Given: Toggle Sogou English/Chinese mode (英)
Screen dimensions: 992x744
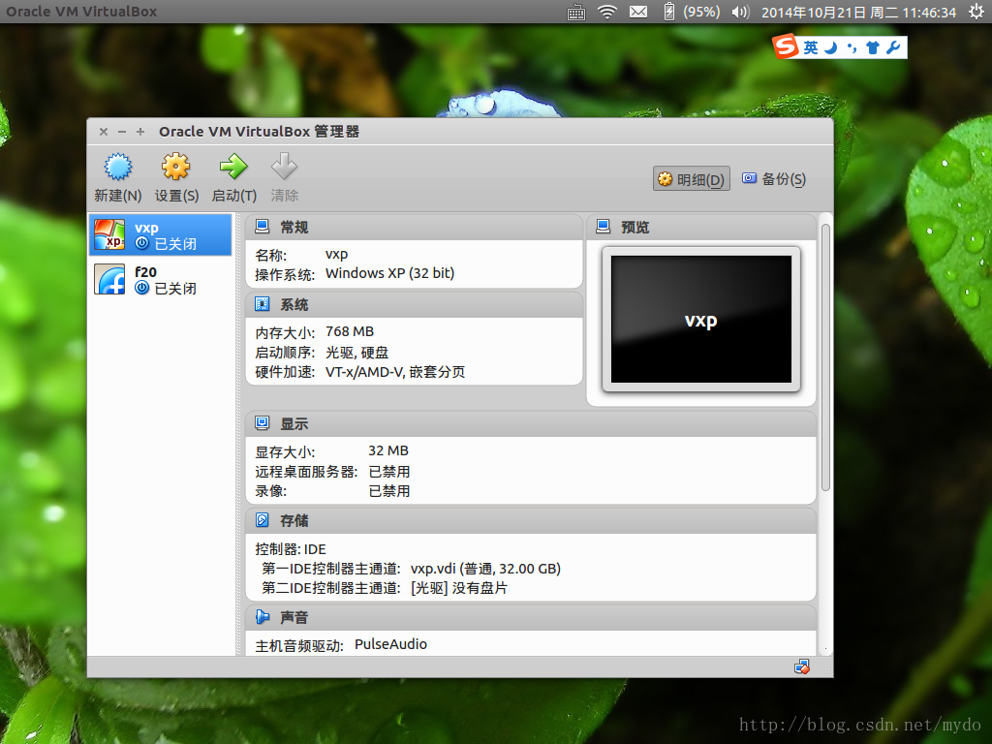Looking at the screenshot, I should (x=811, y=47).
